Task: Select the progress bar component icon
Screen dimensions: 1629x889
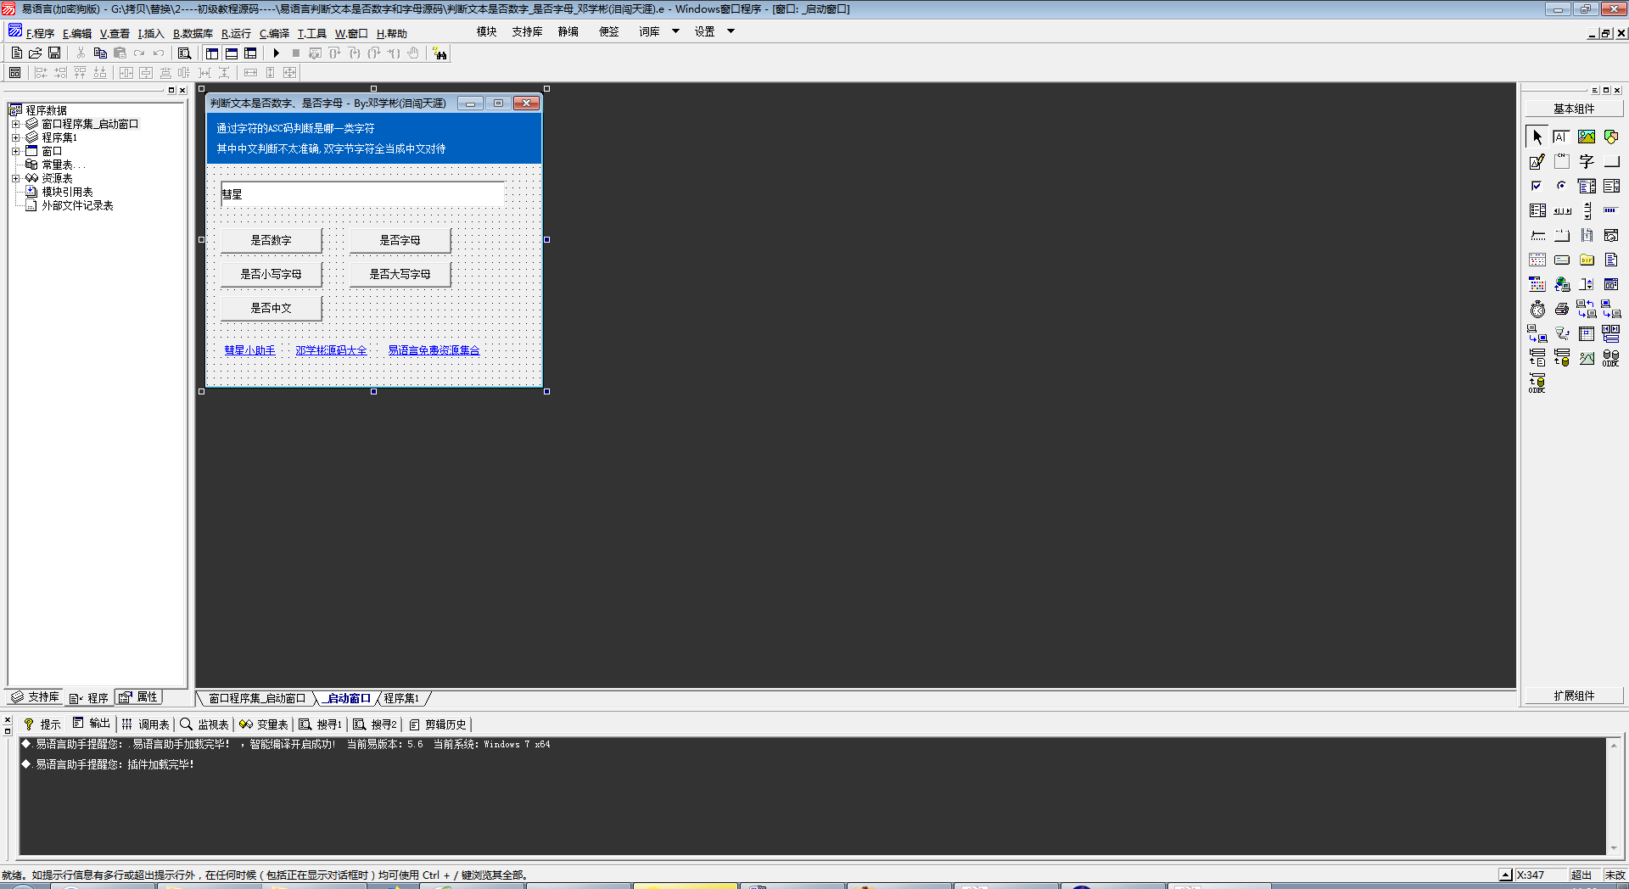Action: (1610, 210)
